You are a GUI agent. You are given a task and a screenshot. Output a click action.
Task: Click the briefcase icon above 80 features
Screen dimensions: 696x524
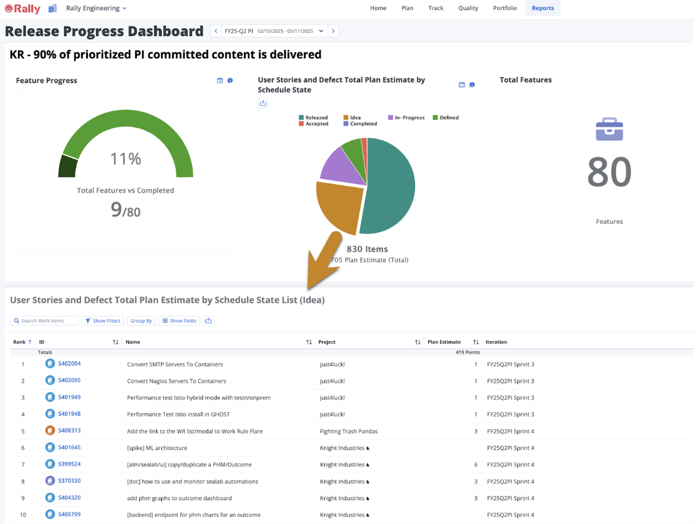(609, 129)
